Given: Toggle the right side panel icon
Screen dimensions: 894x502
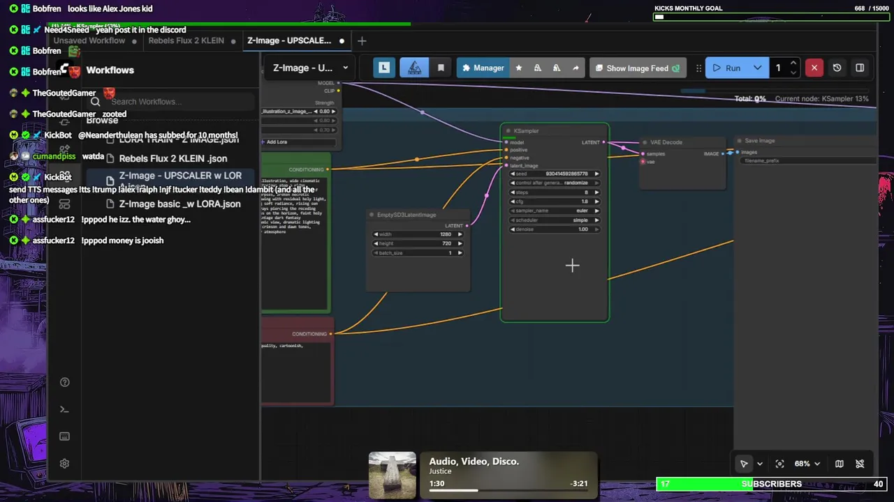Looking at the screenshot, I should 860,68.
